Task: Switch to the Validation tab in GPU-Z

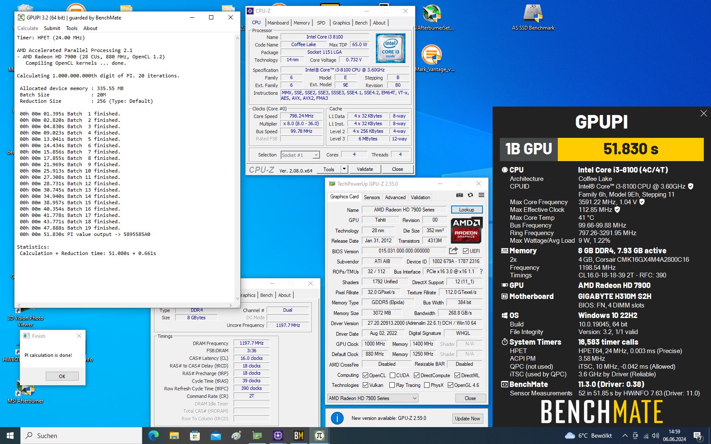Action: tap(420, 197)
